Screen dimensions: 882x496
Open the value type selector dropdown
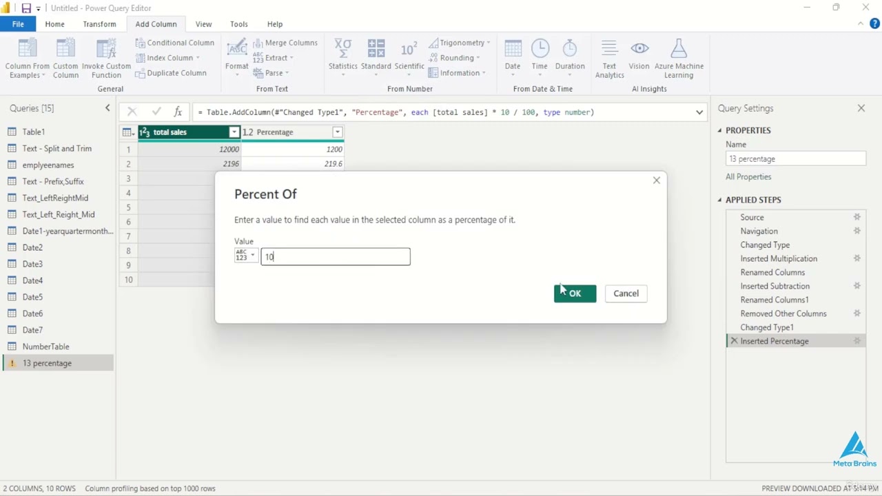point(245,256)
